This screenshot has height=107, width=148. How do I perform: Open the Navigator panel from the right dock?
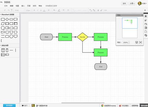146,16
